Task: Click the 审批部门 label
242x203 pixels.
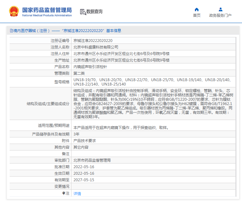Action: [x=62, y=160]
